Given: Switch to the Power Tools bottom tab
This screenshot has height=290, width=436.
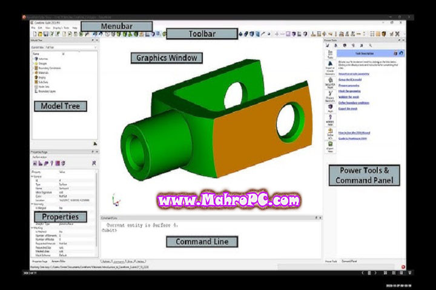Looking at the screenshot, I should click(331, 262).
